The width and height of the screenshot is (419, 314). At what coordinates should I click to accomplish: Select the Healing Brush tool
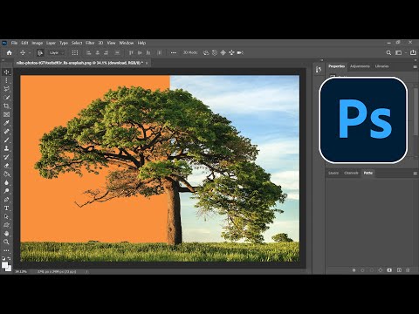pos(6,131)
